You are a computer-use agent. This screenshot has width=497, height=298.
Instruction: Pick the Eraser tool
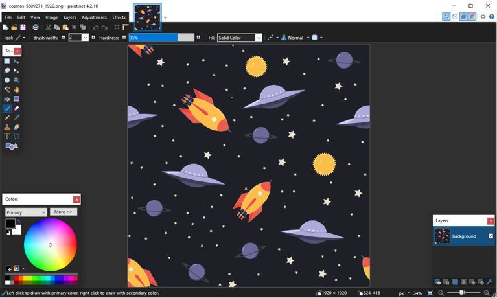click(16, 109)
